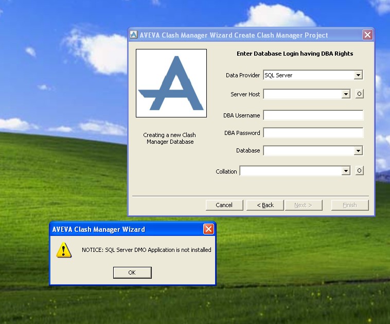Close the AVEVA Clash Manager Wizard notice dialog
The width and height of the screenshot is (390, 324).
[208, 229]
